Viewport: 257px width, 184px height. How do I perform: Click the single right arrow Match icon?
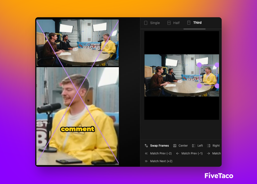[x=208, y=153]
